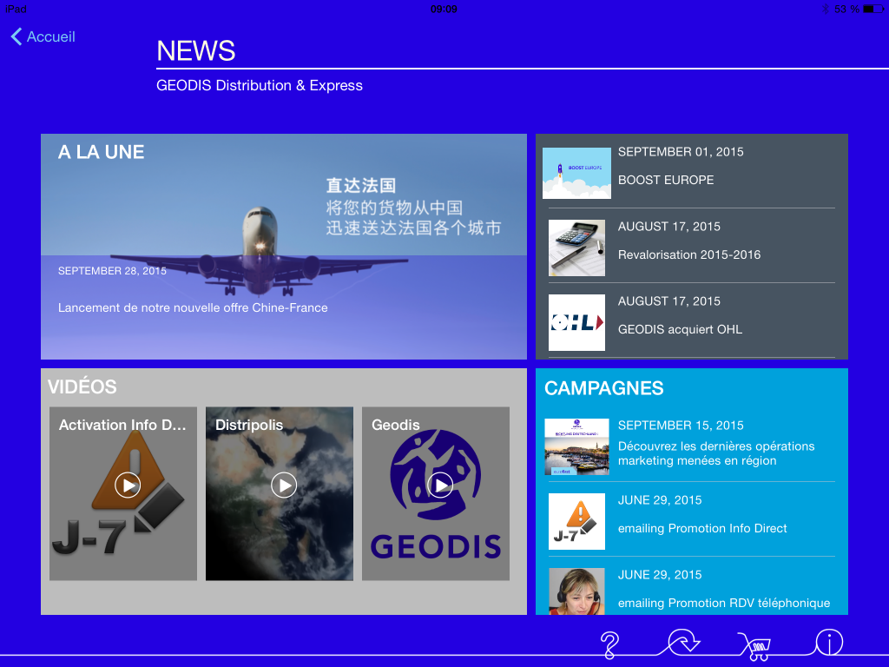Image resolution: width=889 pixels, height=667 pixels.
Task: Open the regional marketing operations campaign
Action: (x=692, y=446)
